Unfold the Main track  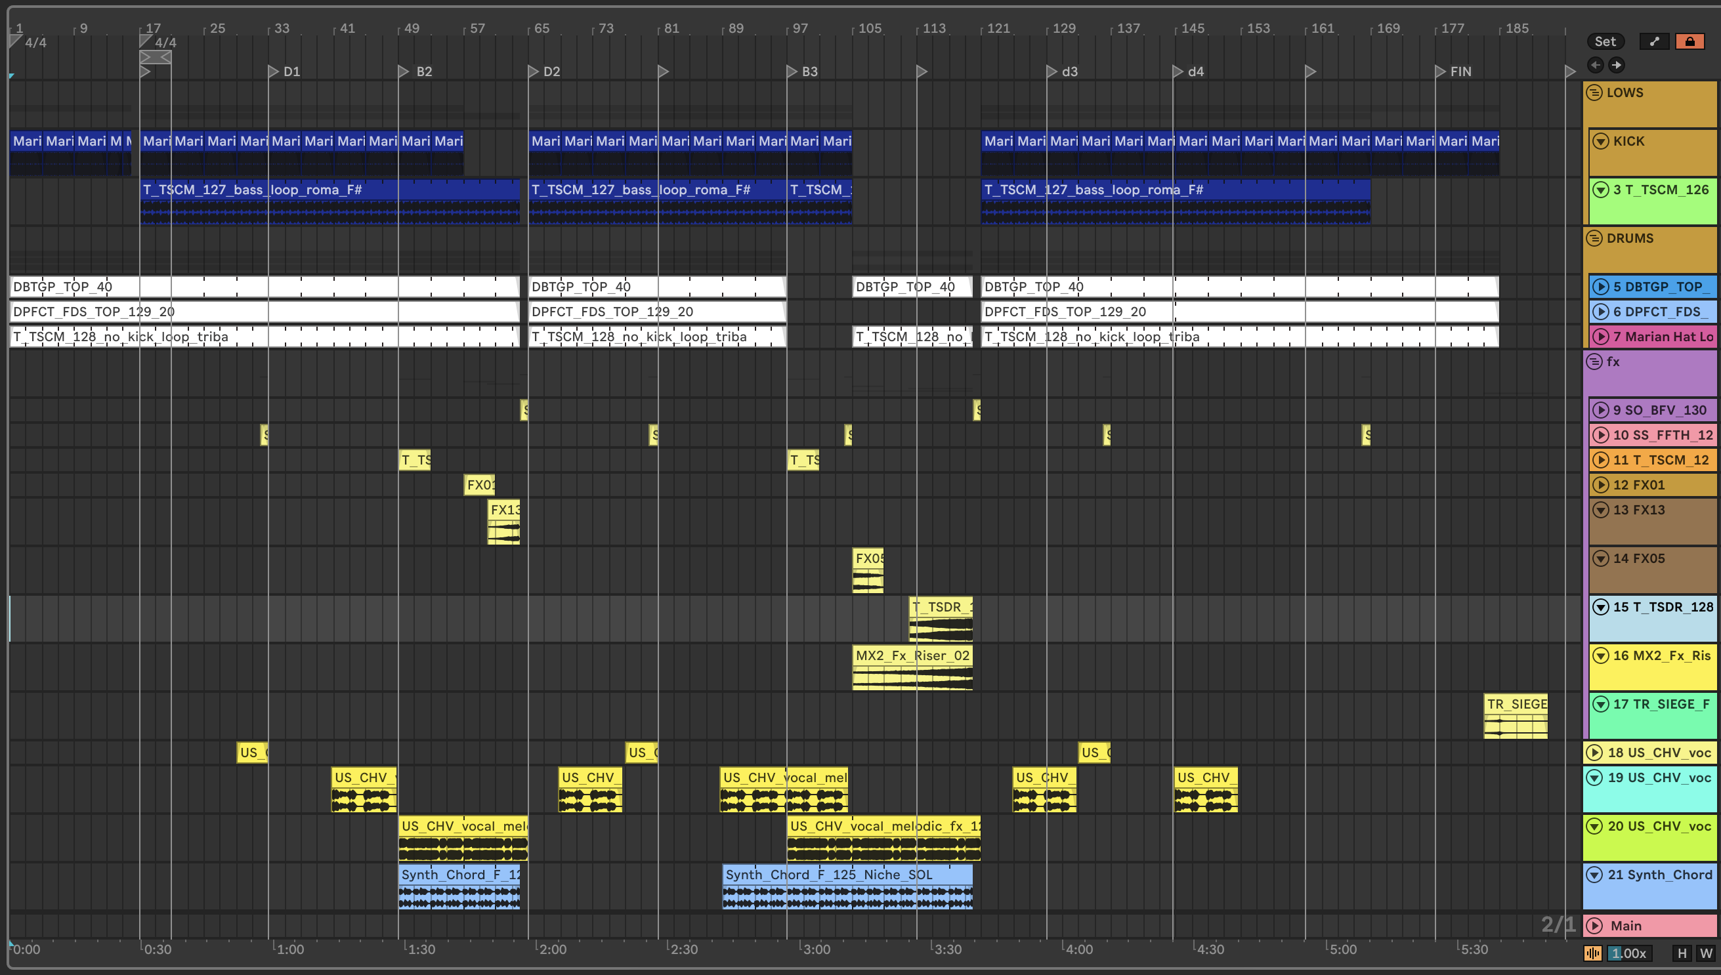1594,925
